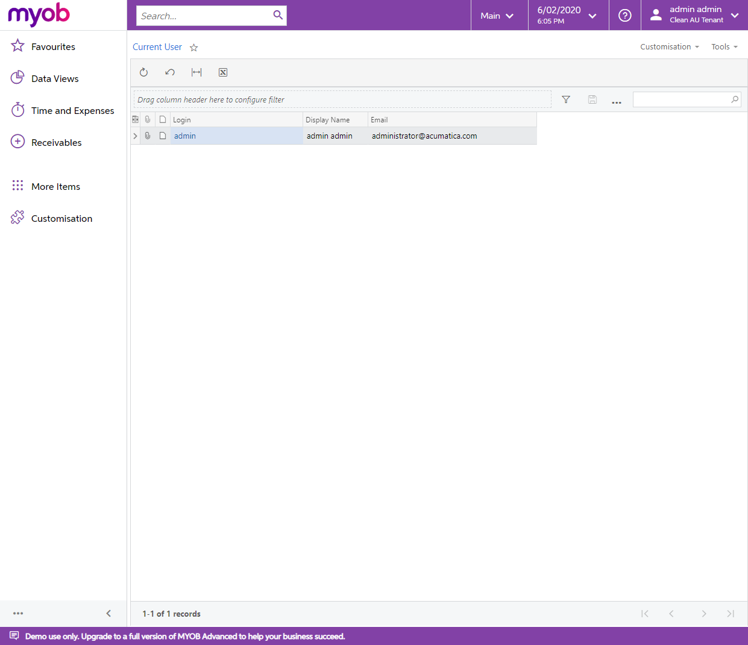Go to first page of records
Screen dimensions: 748x645
645,614
